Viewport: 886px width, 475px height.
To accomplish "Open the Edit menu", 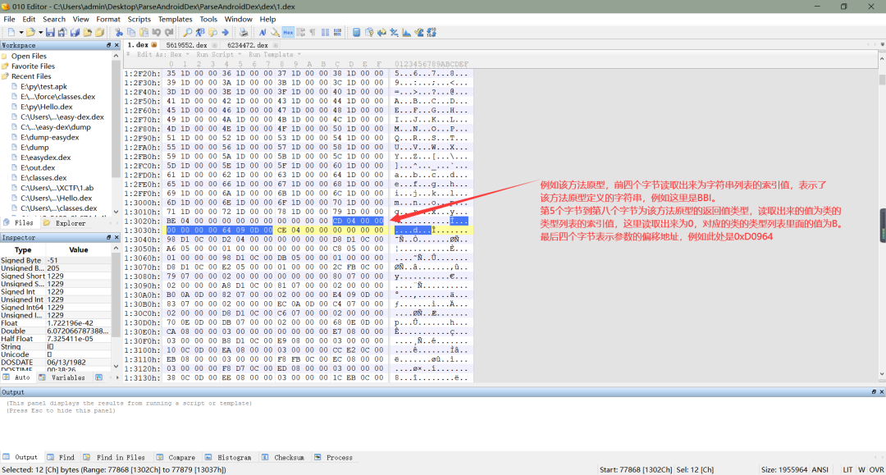I will point(29,19).
